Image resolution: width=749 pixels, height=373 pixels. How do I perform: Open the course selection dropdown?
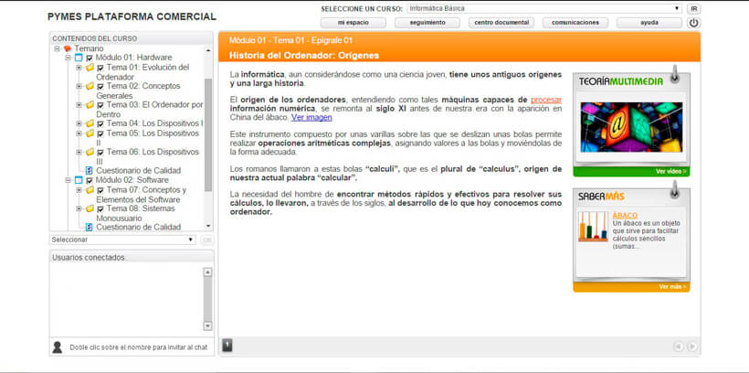(x=544, y=8)
